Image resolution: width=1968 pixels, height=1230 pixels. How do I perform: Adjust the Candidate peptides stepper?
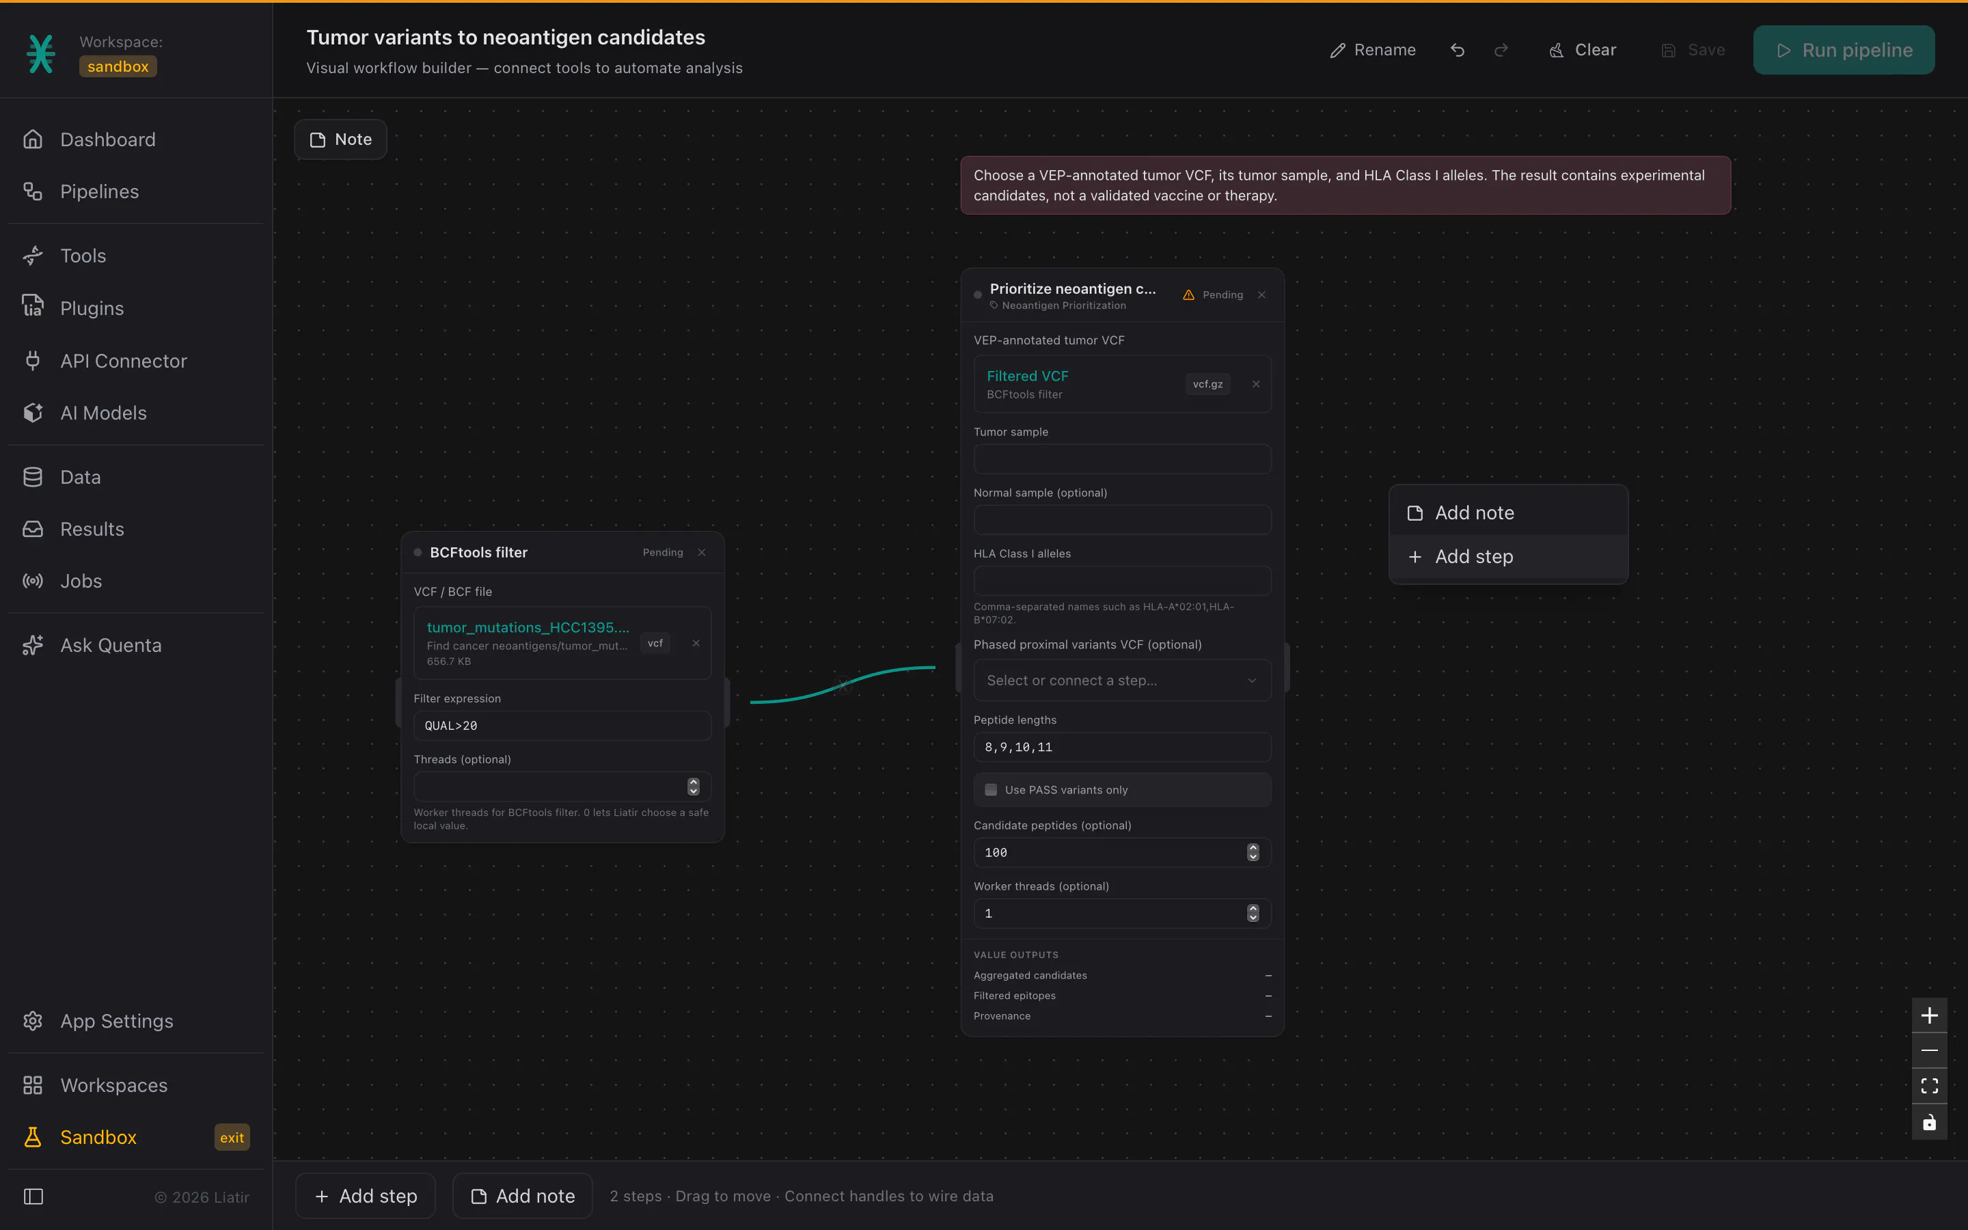point(1253,851)
